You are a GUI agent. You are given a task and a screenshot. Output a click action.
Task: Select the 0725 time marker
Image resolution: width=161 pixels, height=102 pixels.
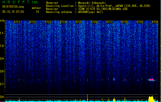79,22
